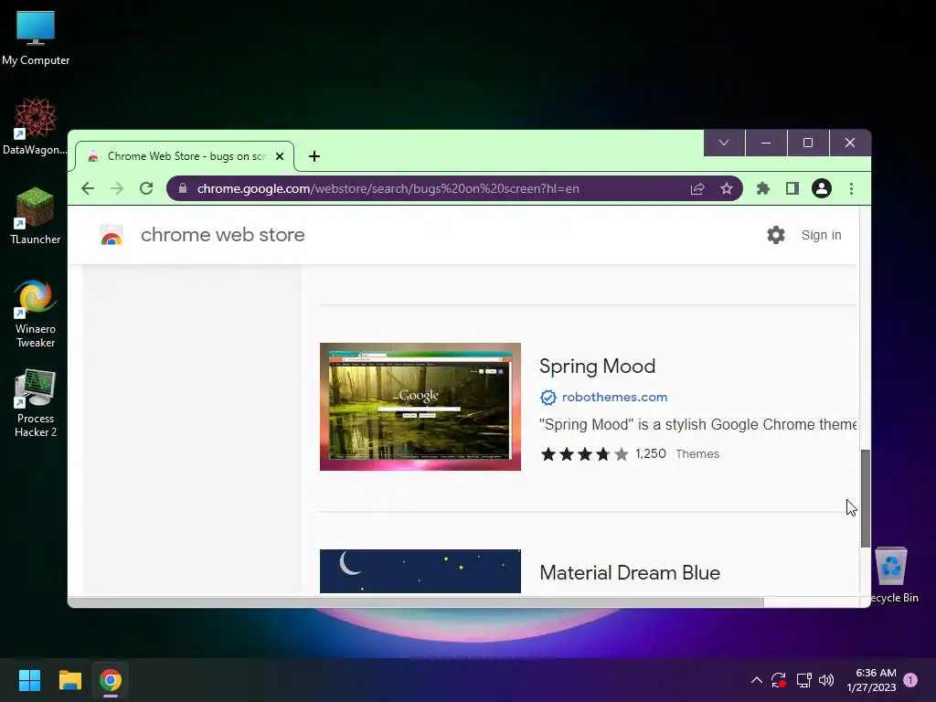Share this page using the address bar share icon
This screenshot has height=702, width=936.
697,188
